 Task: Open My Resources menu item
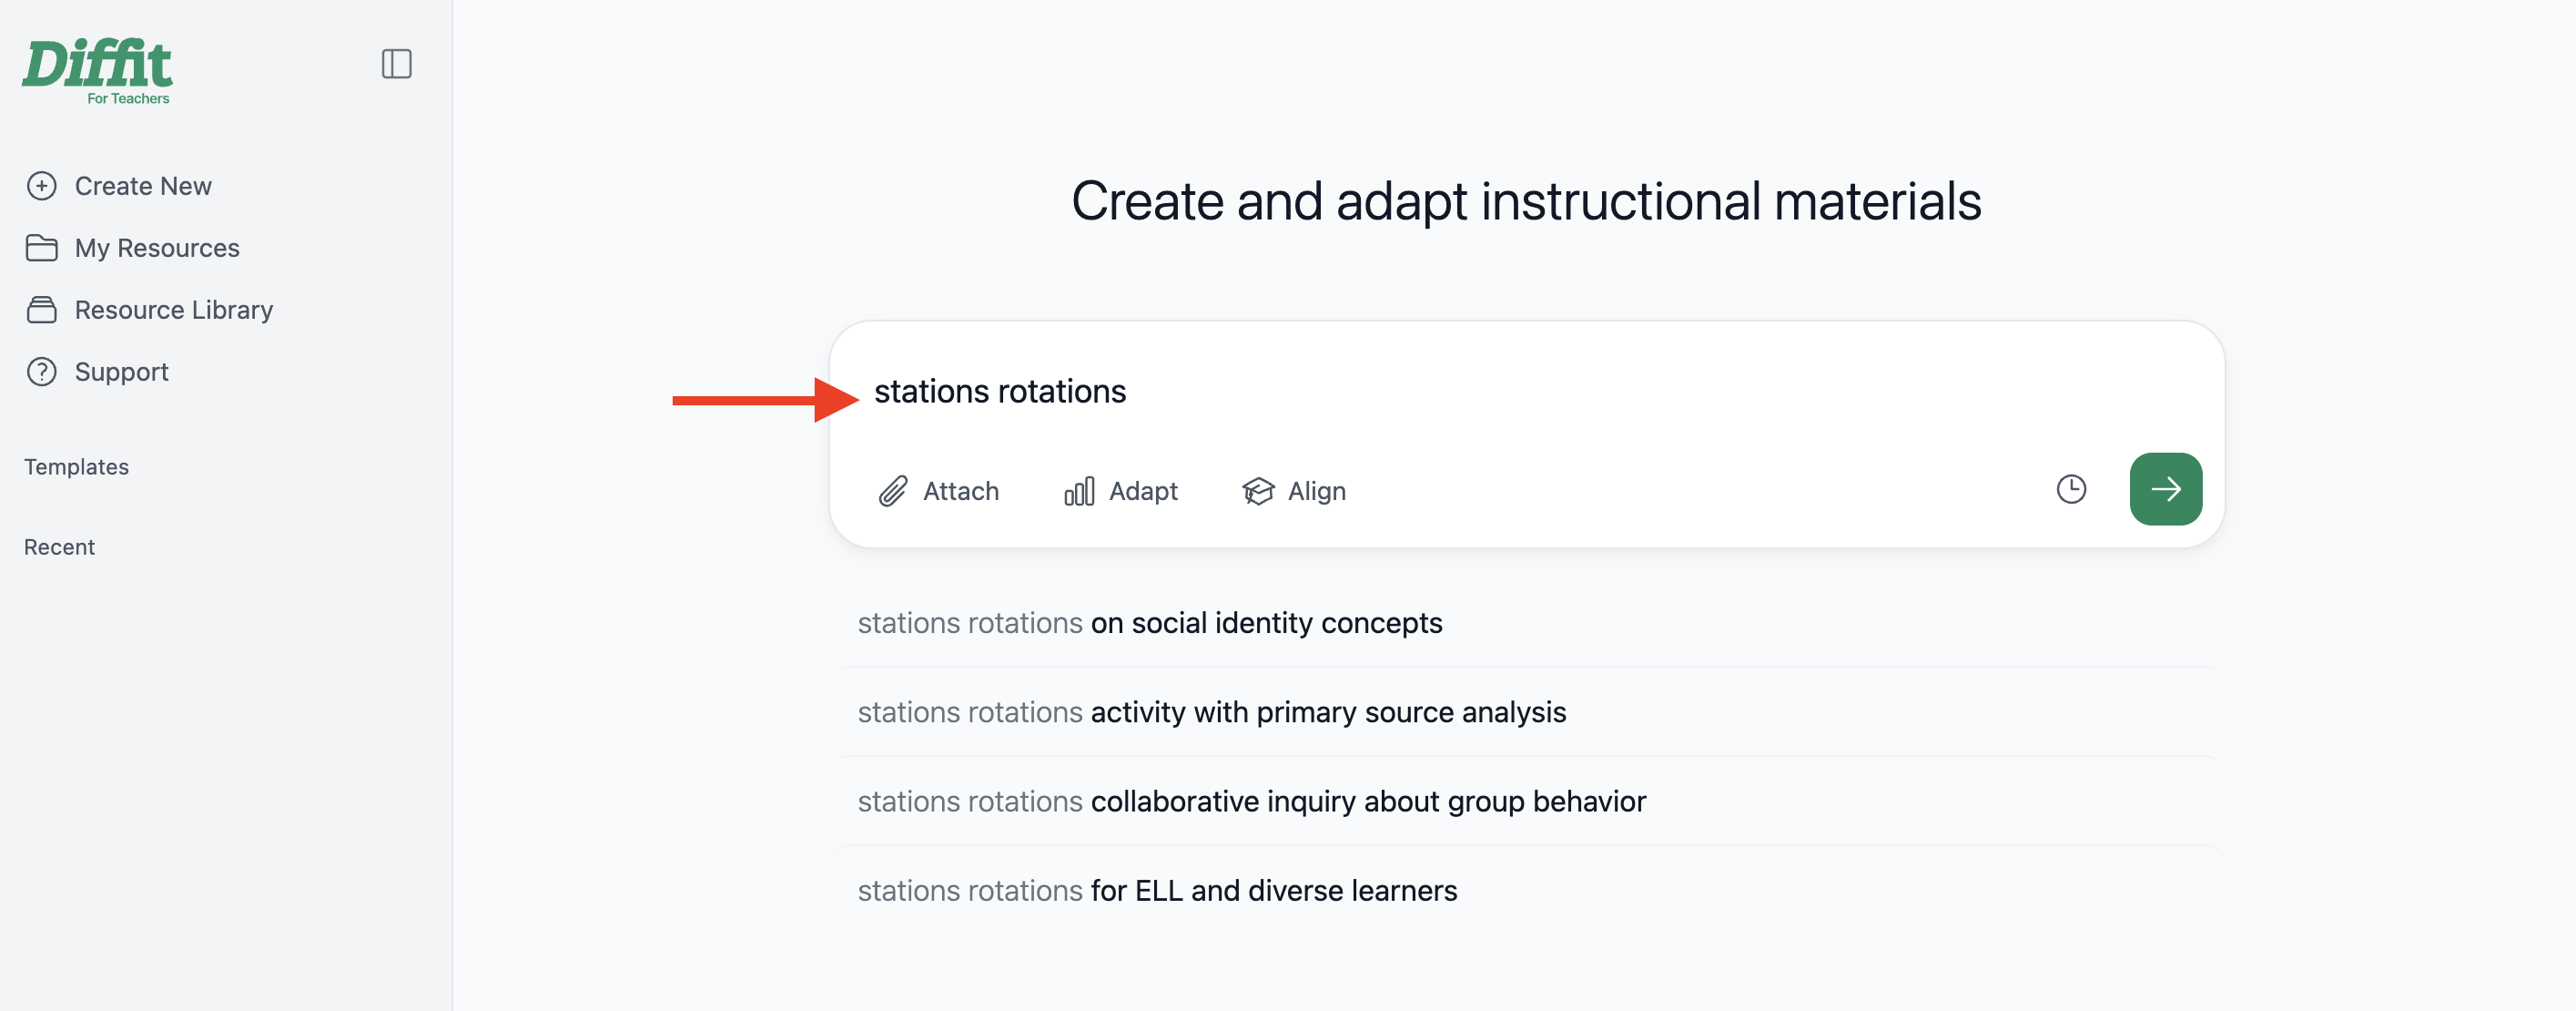pyautogui.click(x=157, y=249)
